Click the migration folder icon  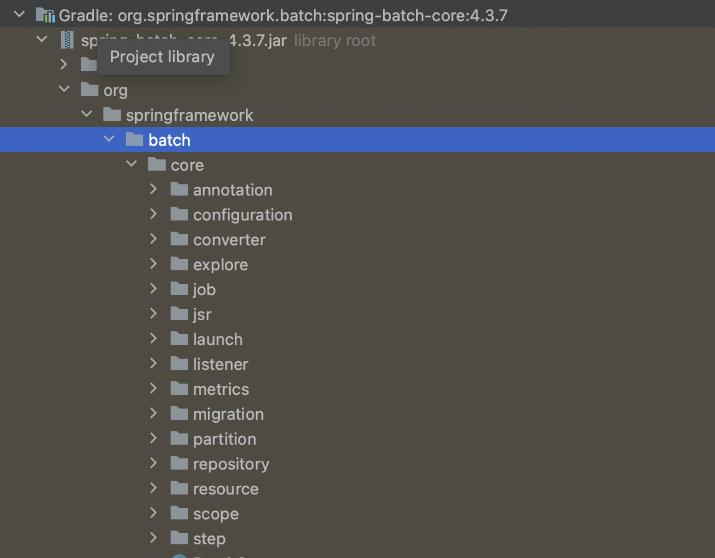[x=179, y=413]
